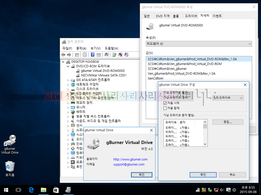Click the gray circle X tray icon

pyautogui.click(x=234, y=190)
